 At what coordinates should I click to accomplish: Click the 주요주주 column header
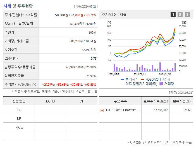[120, 101]
